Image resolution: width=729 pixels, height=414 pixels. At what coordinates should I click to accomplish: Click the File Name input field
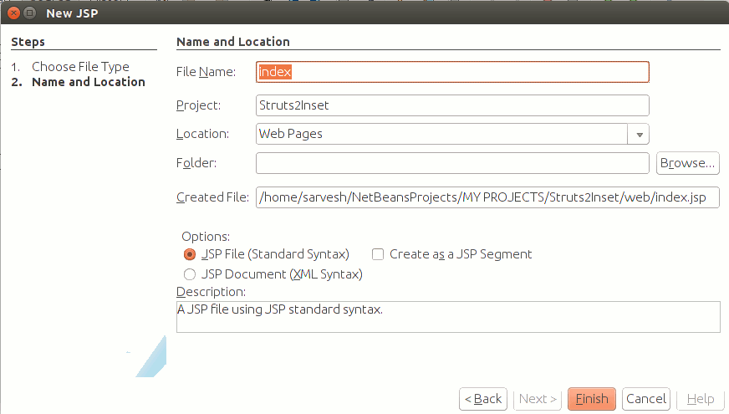click(452, 72)
